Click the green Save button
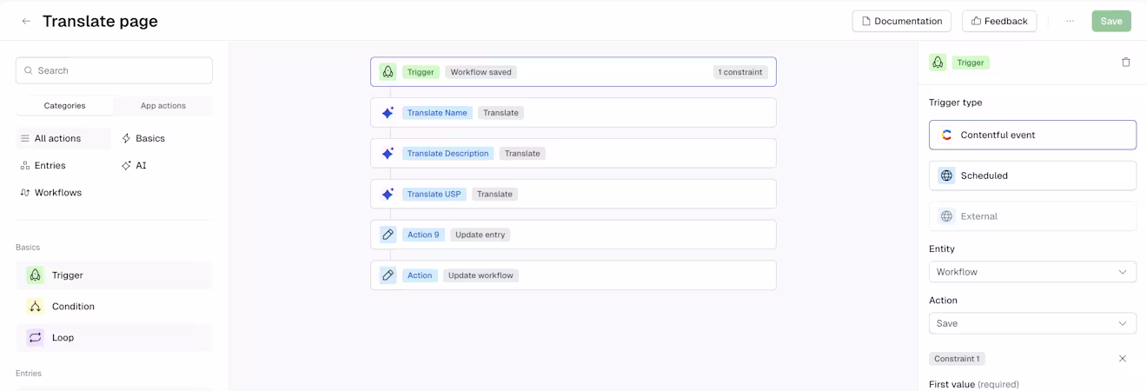 1111,21
